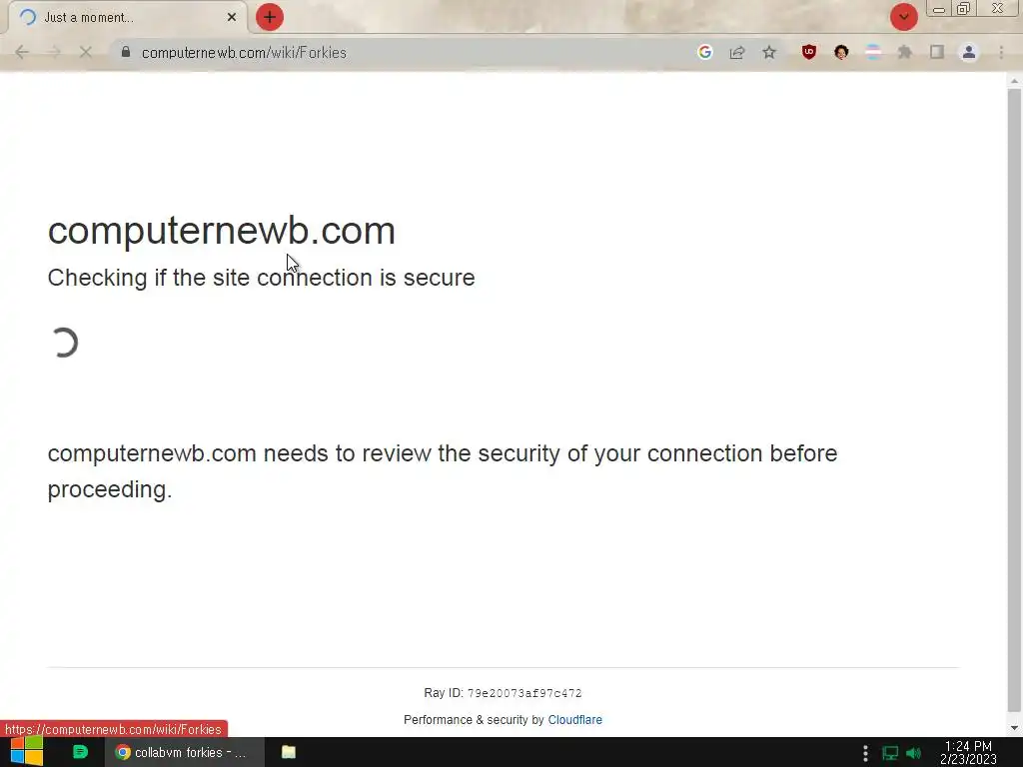Click the page's vertical scrollbar thumb
This screenshot has width=1023, height=767.
point(1014,401)
